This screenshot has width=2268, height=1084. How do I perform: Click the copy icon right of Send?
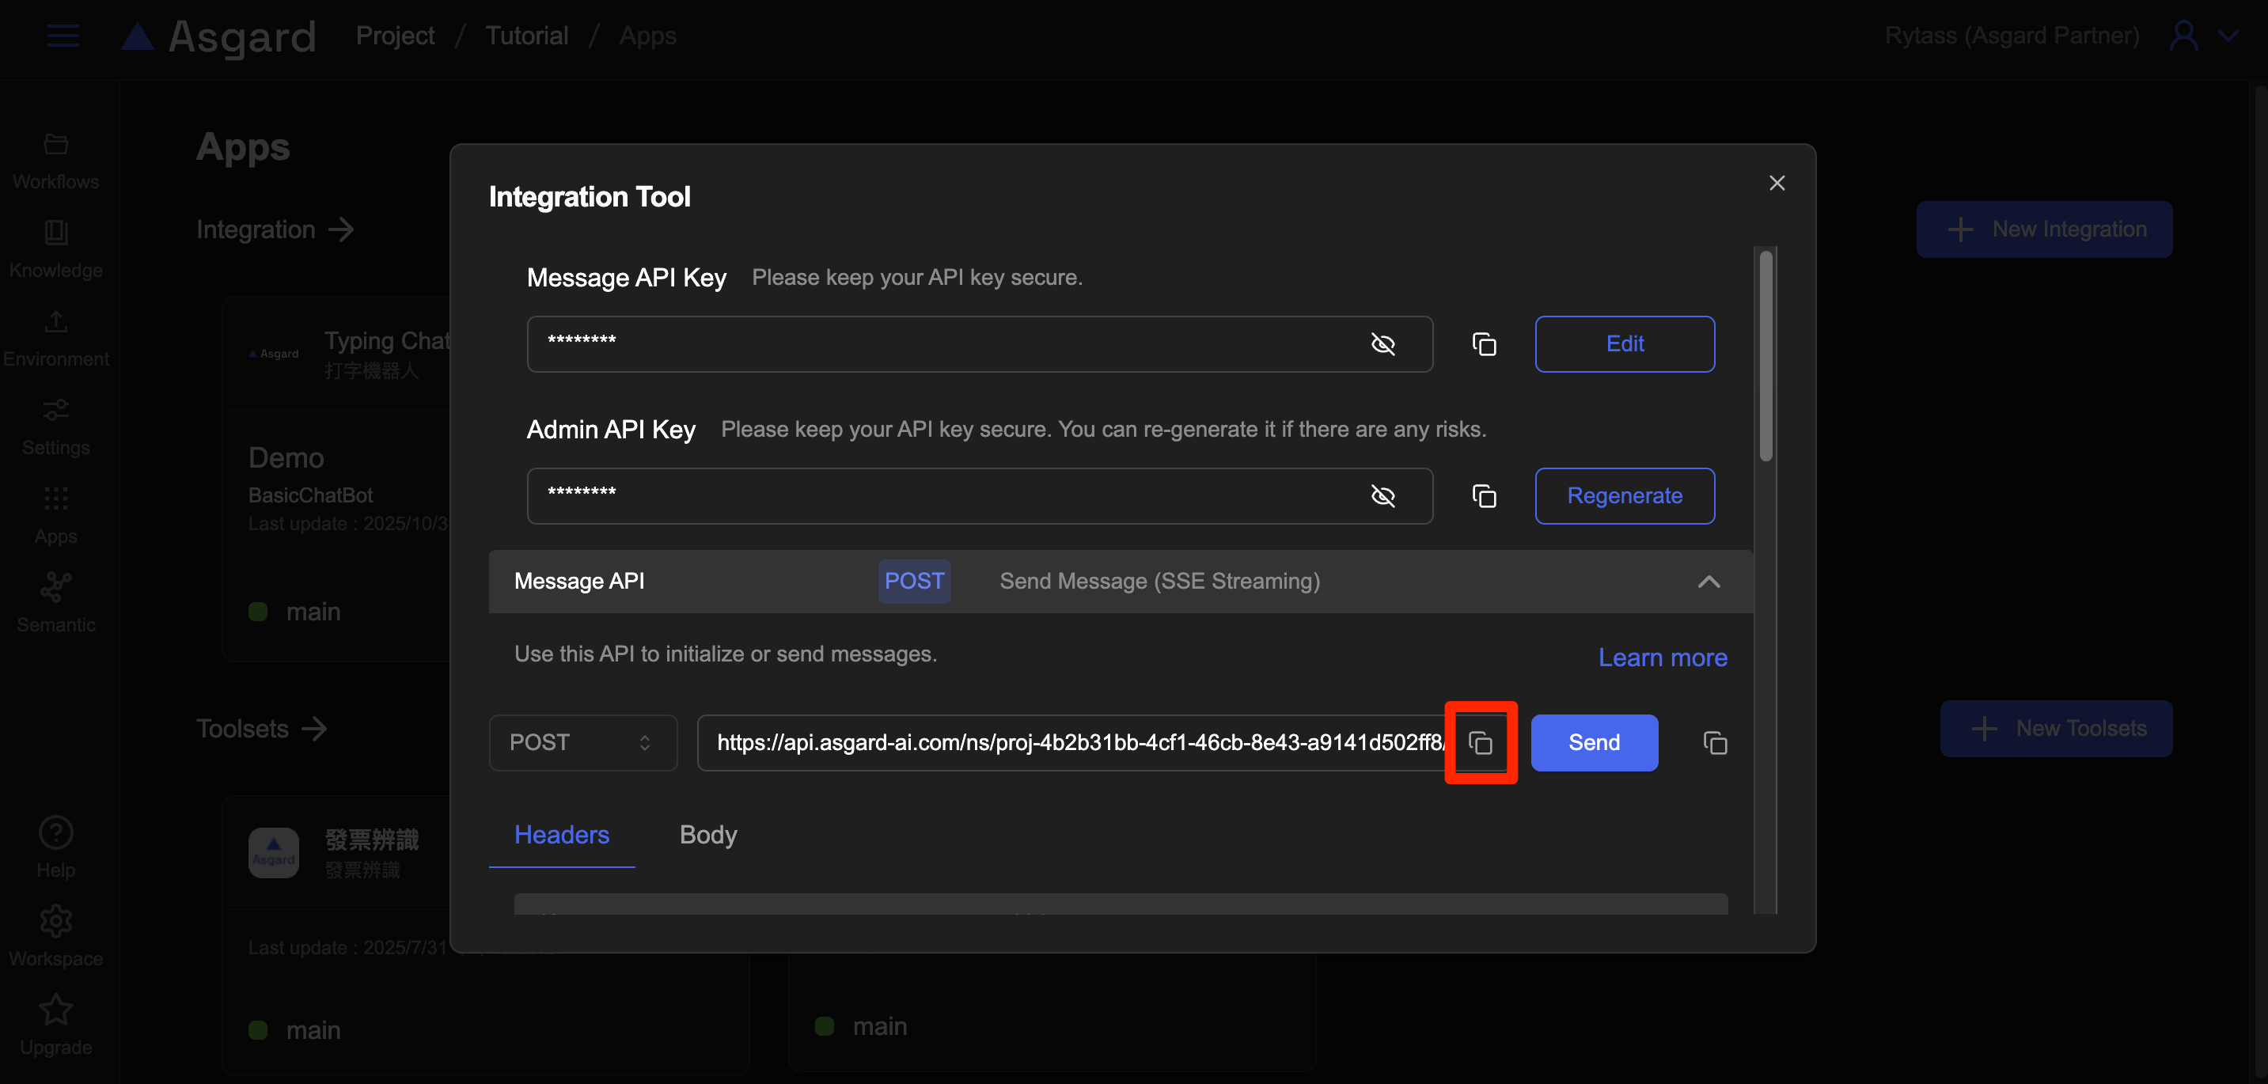pos(1714,742)
